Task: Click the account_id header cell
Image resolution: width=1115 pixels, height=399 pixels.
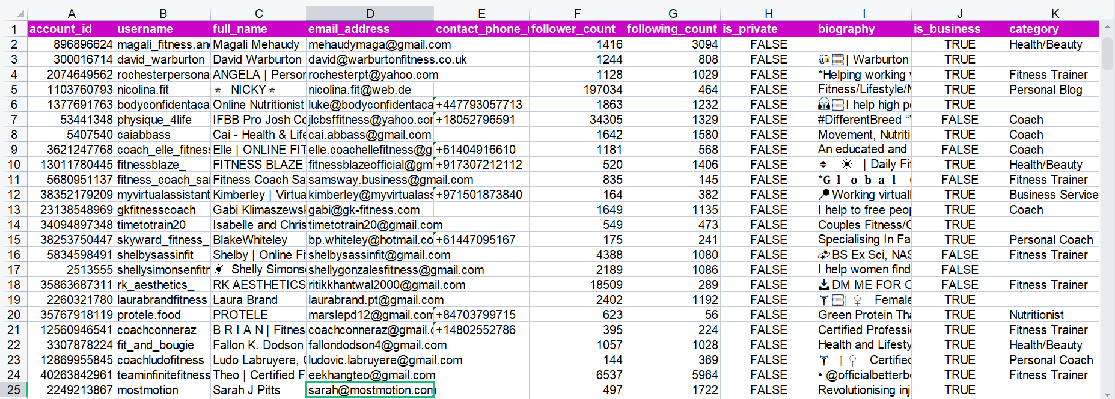Action: [x=72, y=29]
